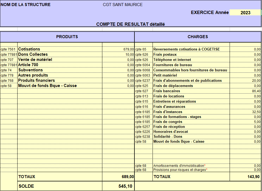Click the Reversements cotisations à COGETISE label
This screenshot has width=262, height=191.
[x=187, y=49]
